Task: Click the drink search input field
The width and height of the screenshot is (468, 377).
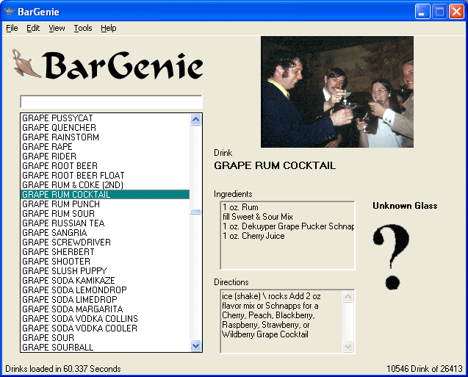Action: (x=111, y=102)
